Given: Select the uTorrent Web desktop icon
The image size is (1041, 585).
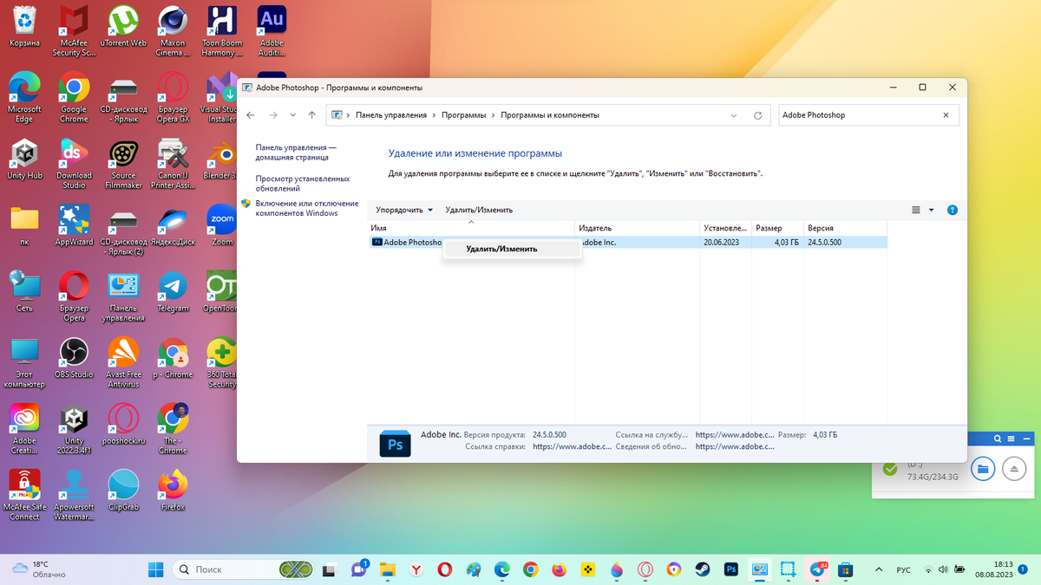Looking at the screenshot, I should click(123, 27).
